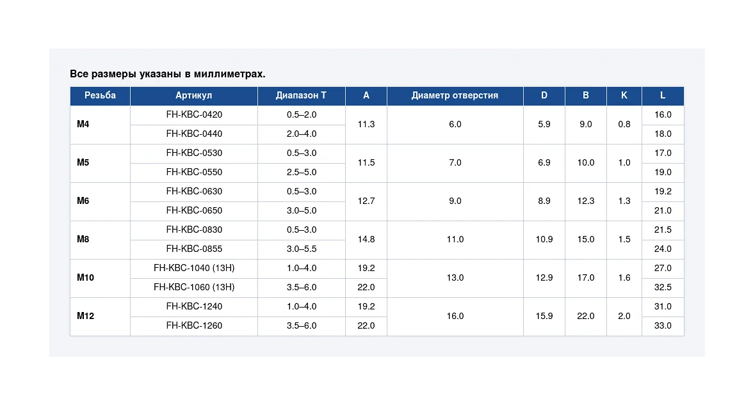Select the Диапазон T header cell
The image size is (753, 406).
301,95
